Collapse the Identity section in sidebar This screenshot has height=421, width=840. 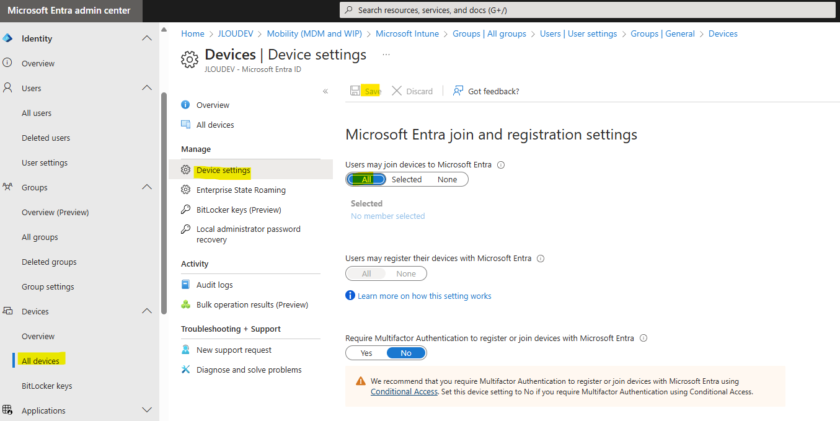[147, 38]
